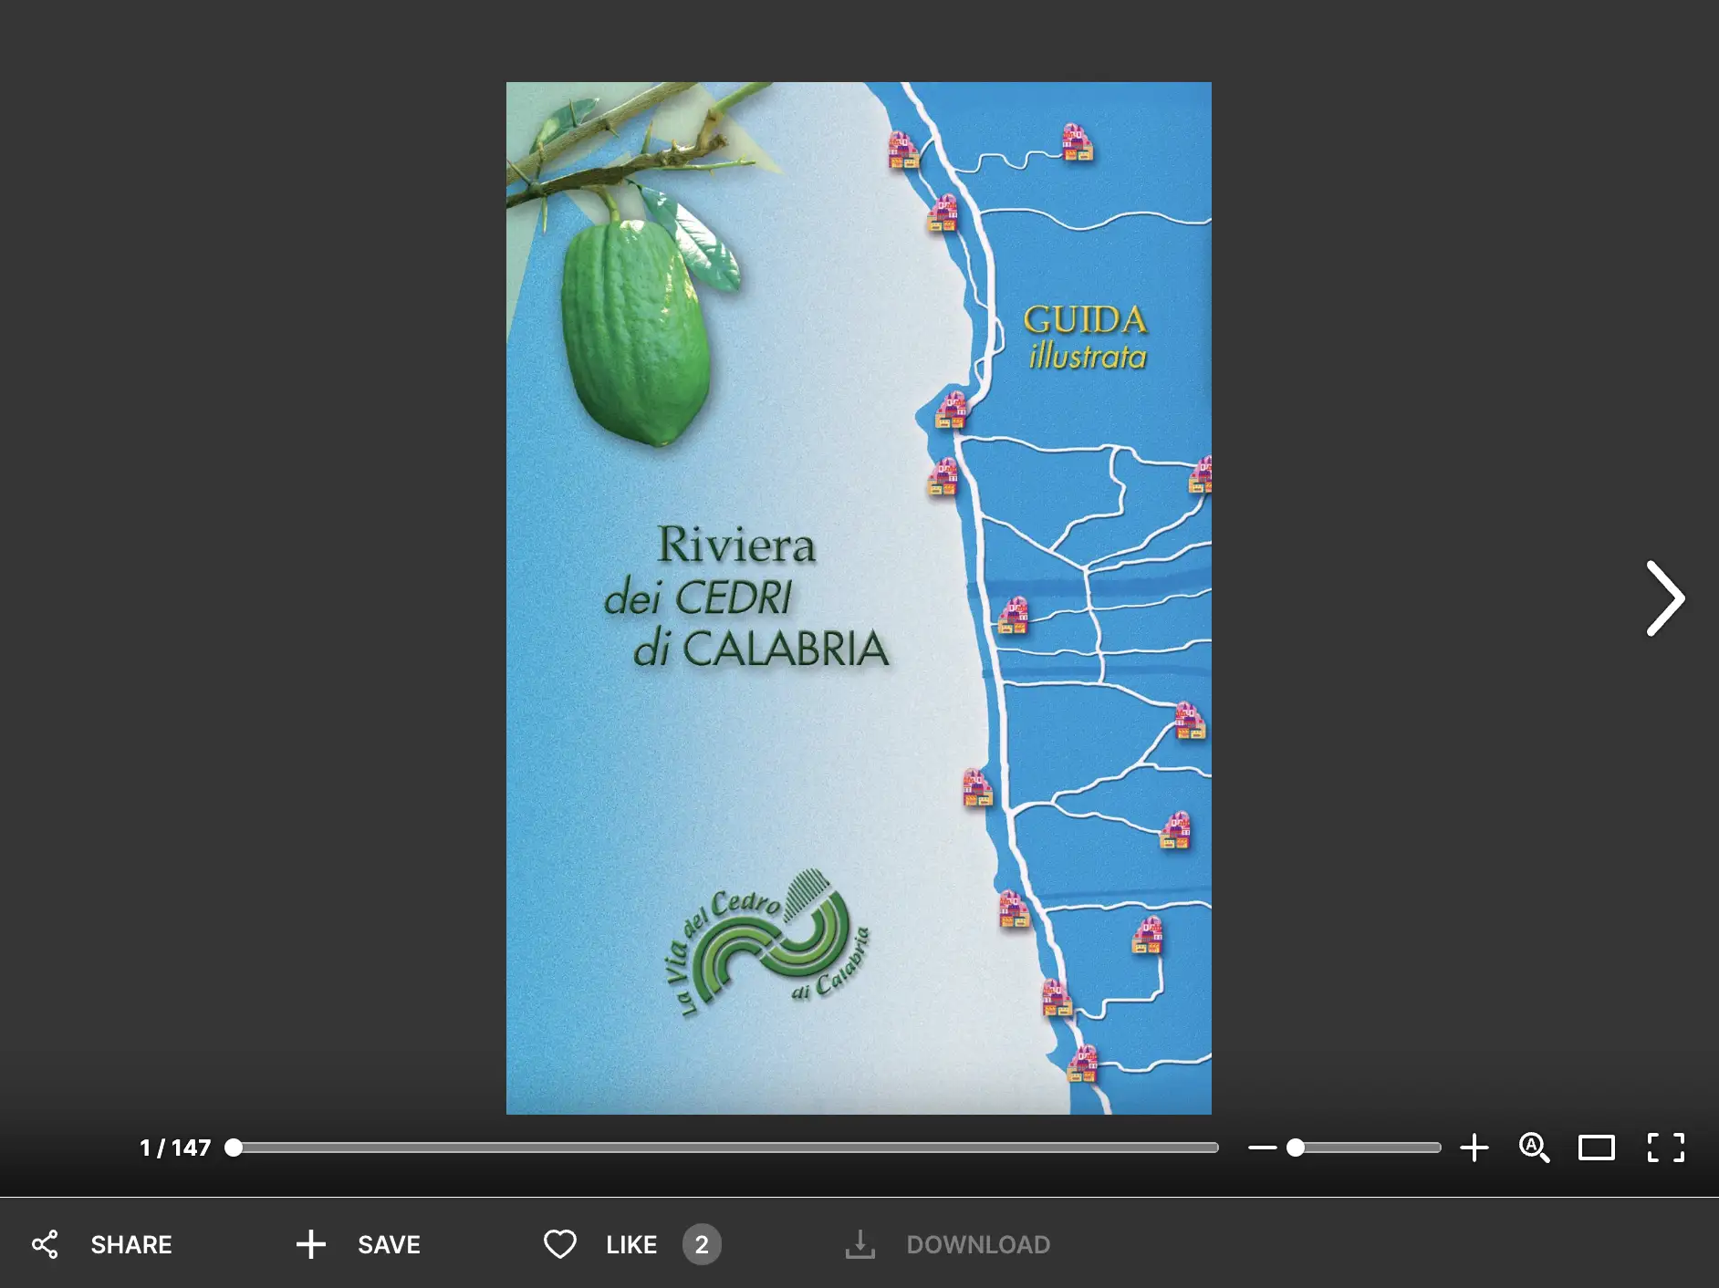Click the share network icon
This screenshot has width=1719, height=1288.
tap(45, 1244)
